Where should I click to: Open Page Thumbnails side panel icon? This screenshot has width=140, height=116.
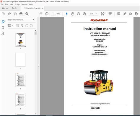tap(3, 22)
